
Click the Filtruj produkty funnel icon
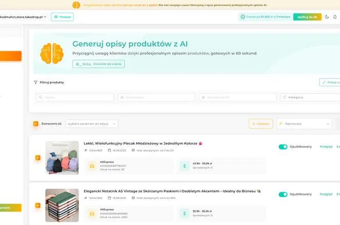pos(35,82)
